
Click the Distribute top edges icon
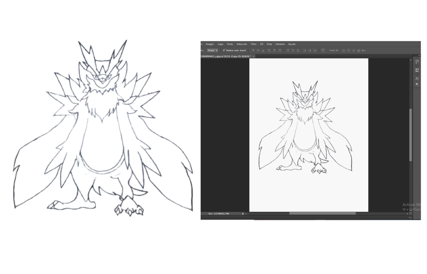click(288, 50)
